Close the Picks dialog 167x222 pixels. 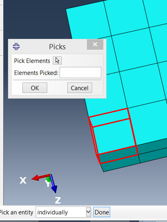[95, 44]
